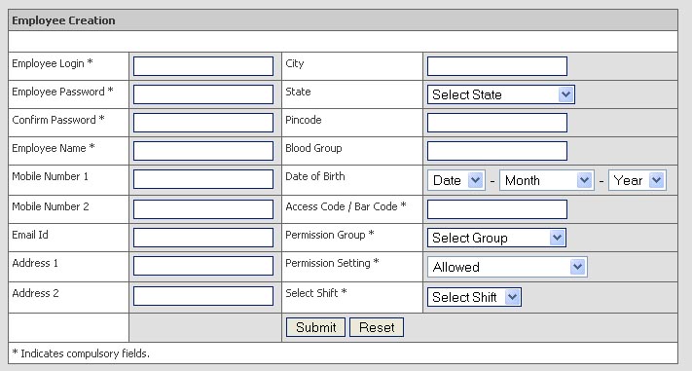
Task: Open the Permission Setting Allowed dropdown
Action: [507, 267]
